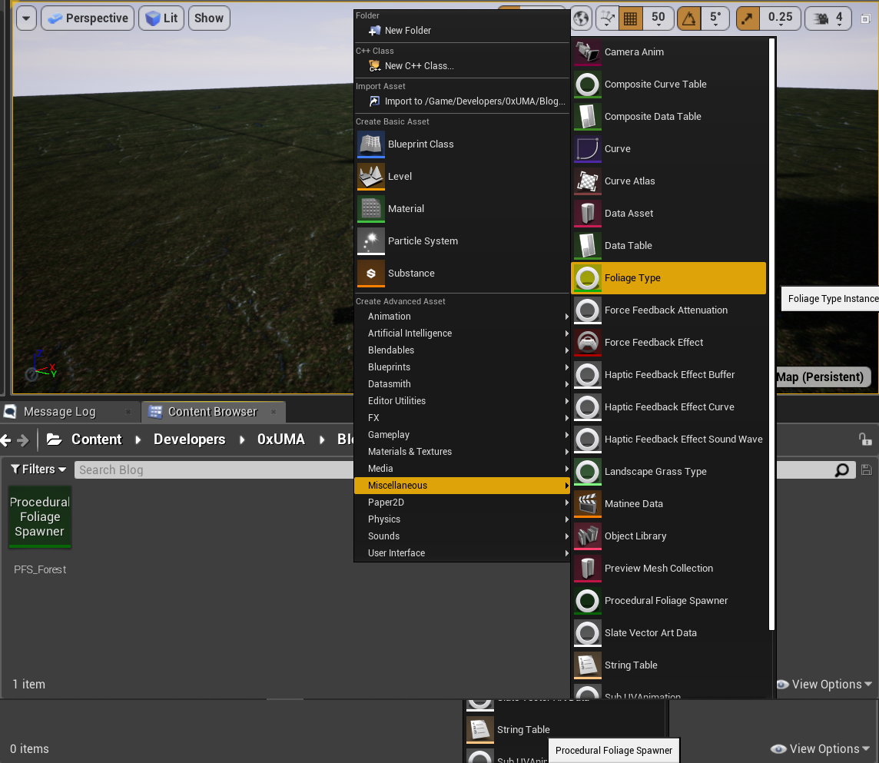Select Haptic Feedback Effect Curve entry

point(668,407)
